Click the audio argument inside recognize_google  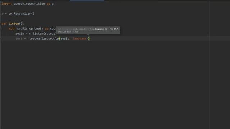click(65, 39)
